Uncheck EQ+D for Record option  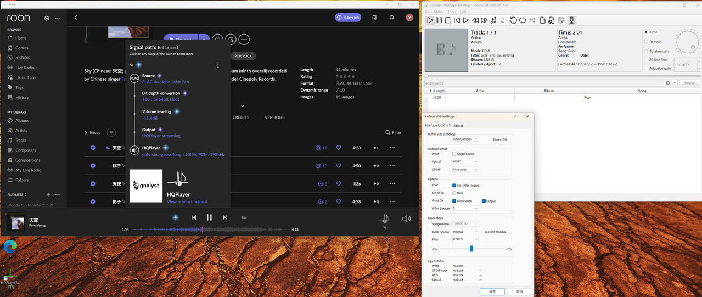pyautogui.click(x=454, y=186)
